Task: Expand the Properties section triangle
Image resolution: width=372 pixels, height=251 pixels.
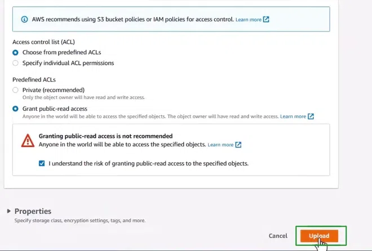Action: coord(8,211)
